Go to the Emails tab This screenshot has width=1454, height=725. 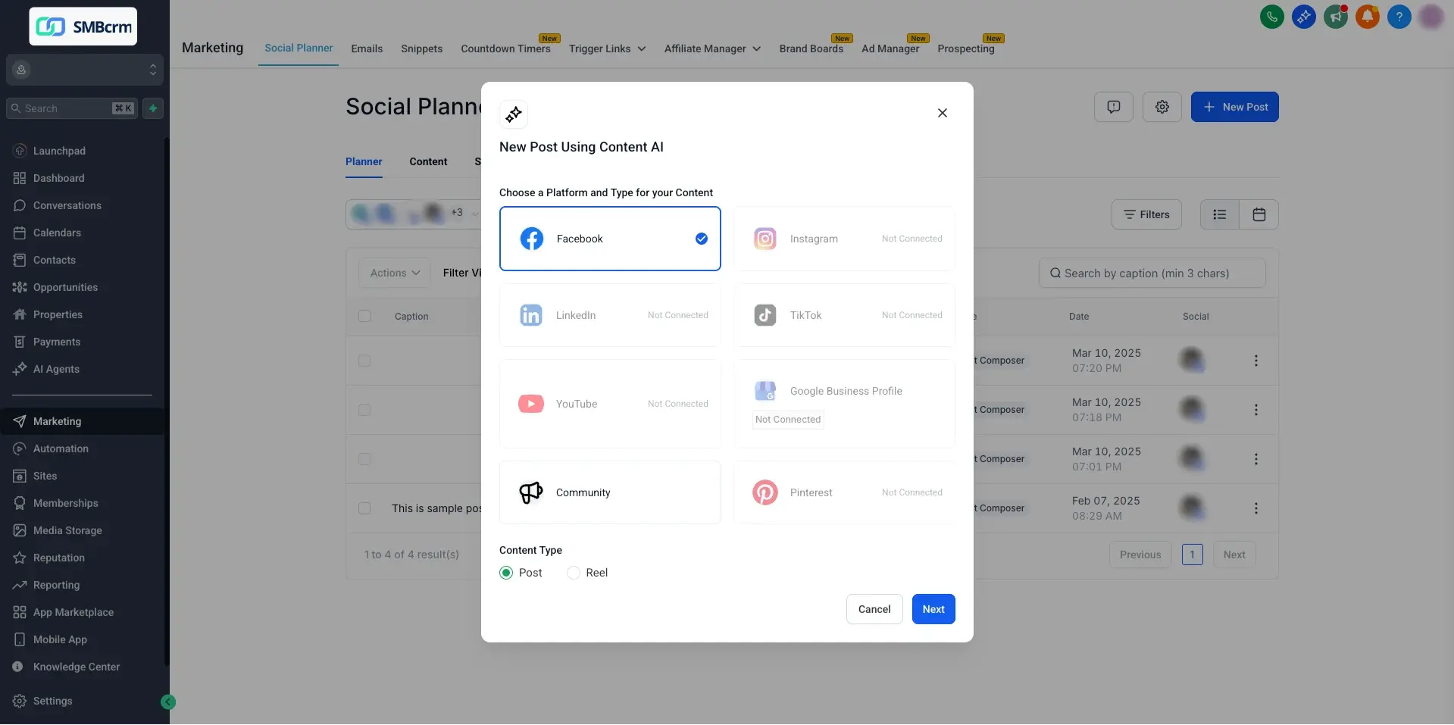tap(367, 48)
